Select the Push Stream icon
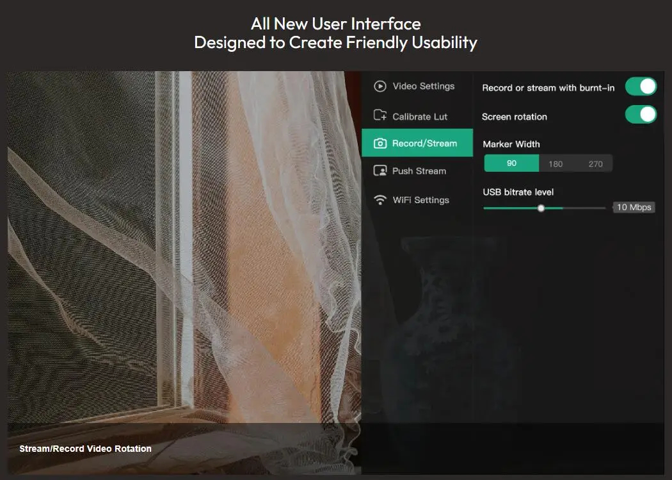 (381, 170)
